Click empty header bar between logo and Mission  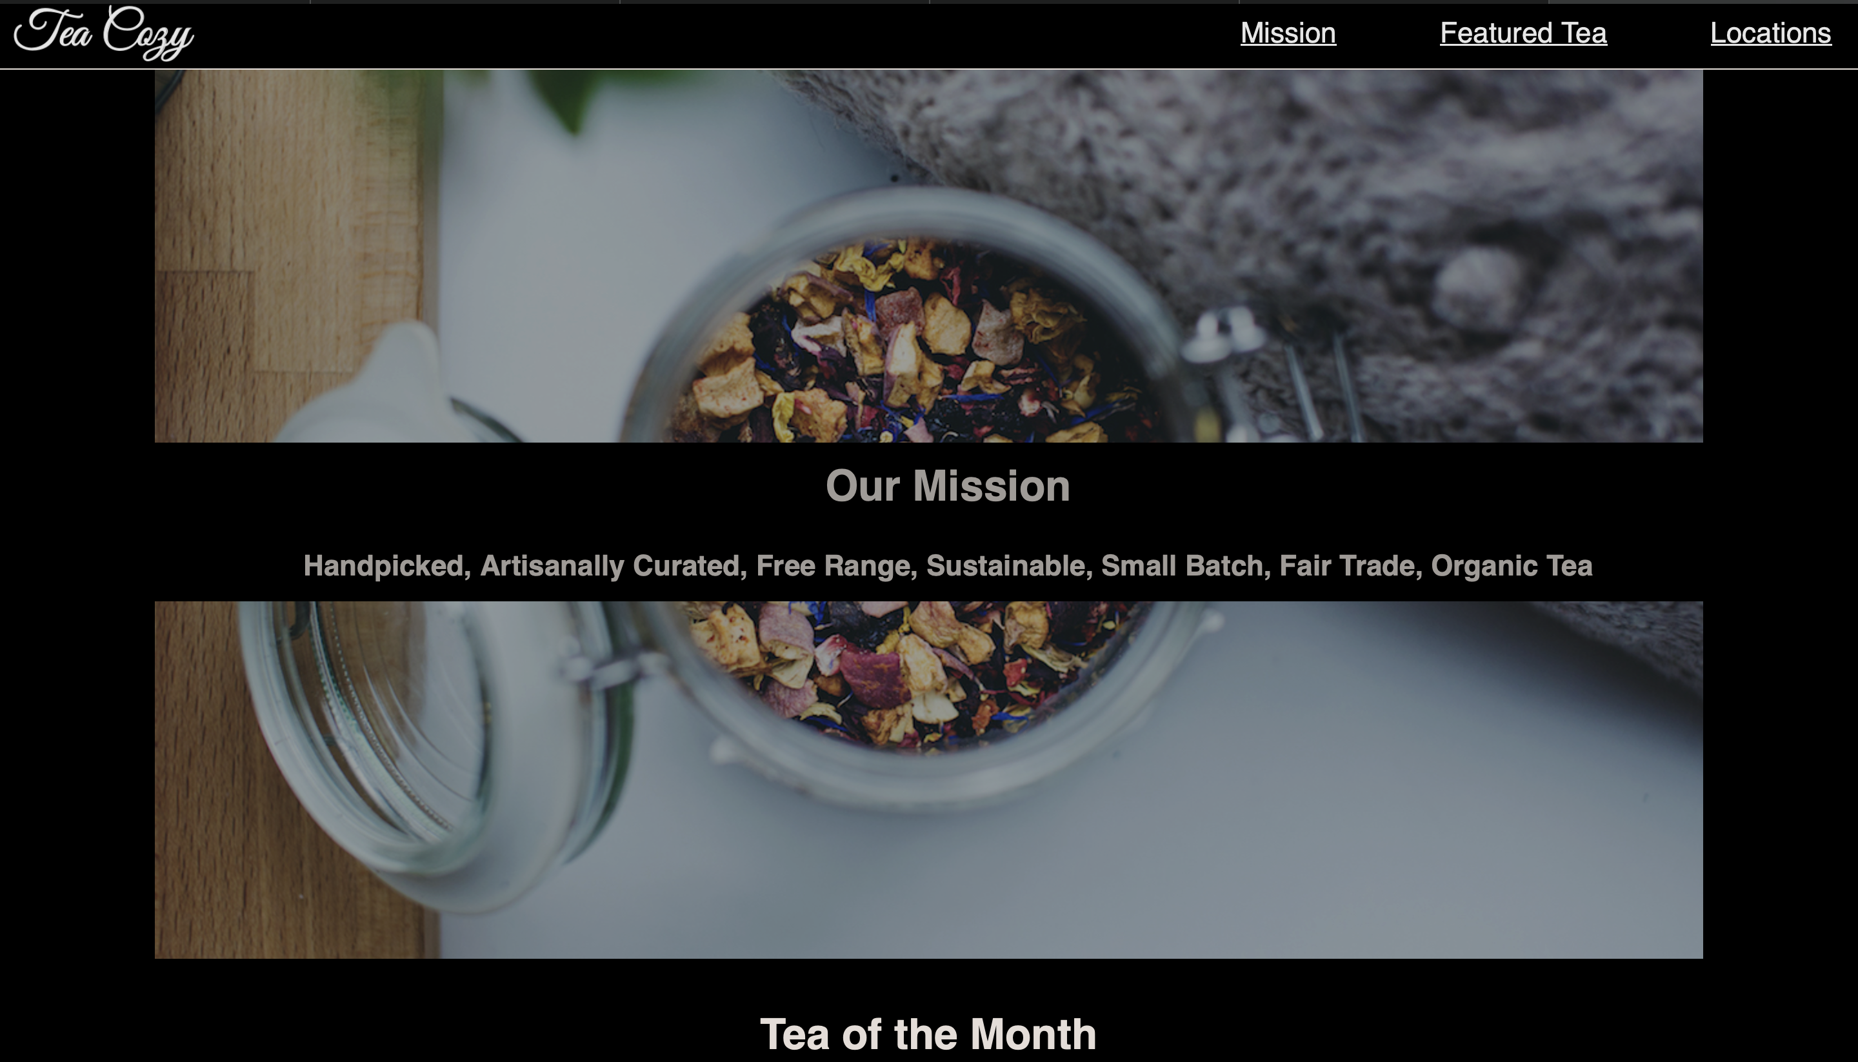(x=715, y=35)
